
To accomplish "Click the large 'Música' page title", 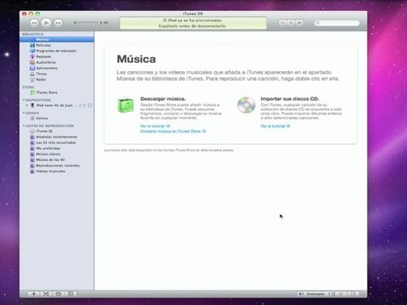I will point(137,59).
